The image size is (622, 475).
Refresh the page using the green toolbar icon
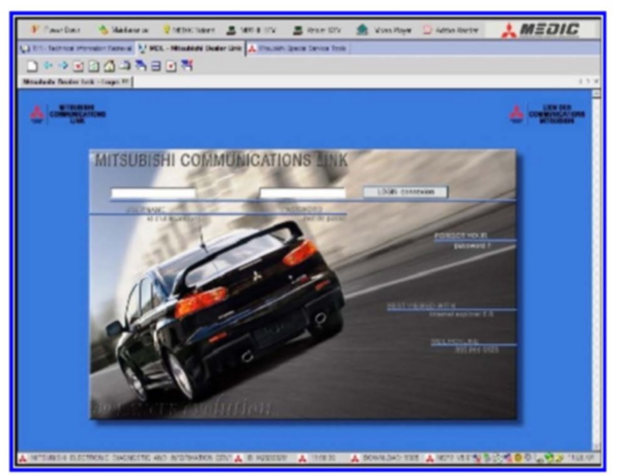pyautogui.click(x=93, y=66)
